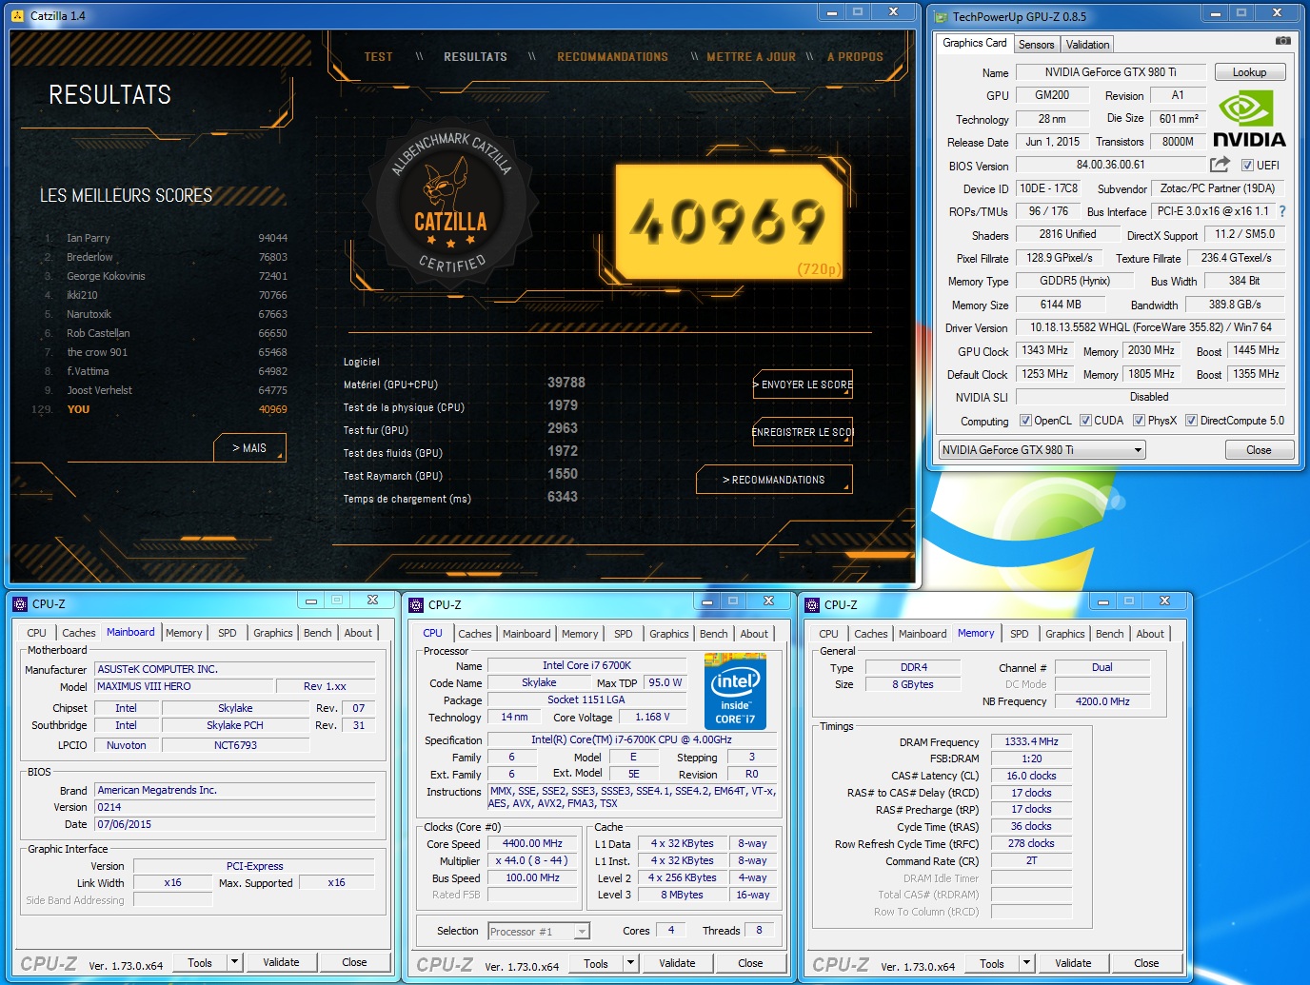The image size is (1310, 985).
Task: Open Tools dropdown arrow in CPU tab CPU-Z window
Action: point(630,963)
